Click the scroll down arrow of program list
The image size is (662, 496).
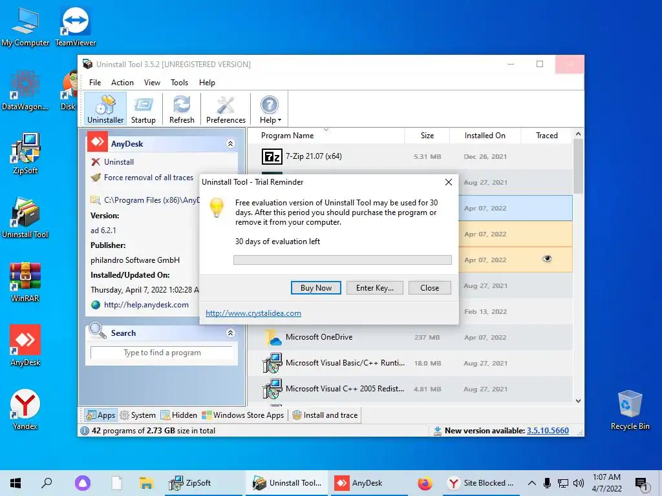pos(578,400)
